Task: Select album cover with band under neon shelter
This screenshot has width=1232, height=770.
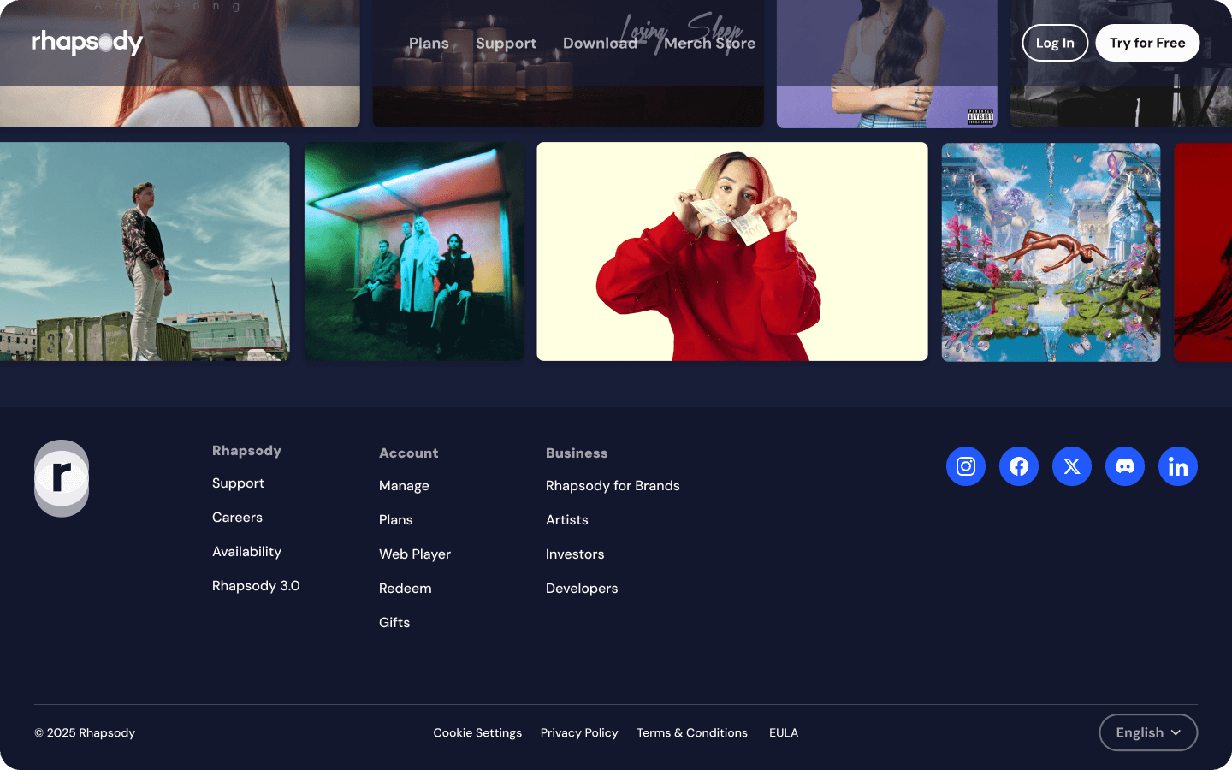Action: pos(414,252)
